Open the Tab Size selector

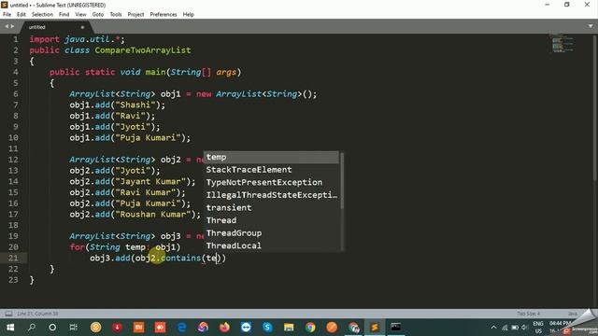pyautogui.click(x=529, y=314)
